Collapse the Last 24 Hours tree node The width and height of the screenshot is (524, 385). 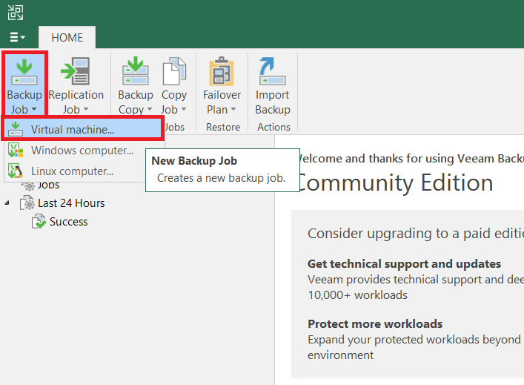click(x=8, y=203)
